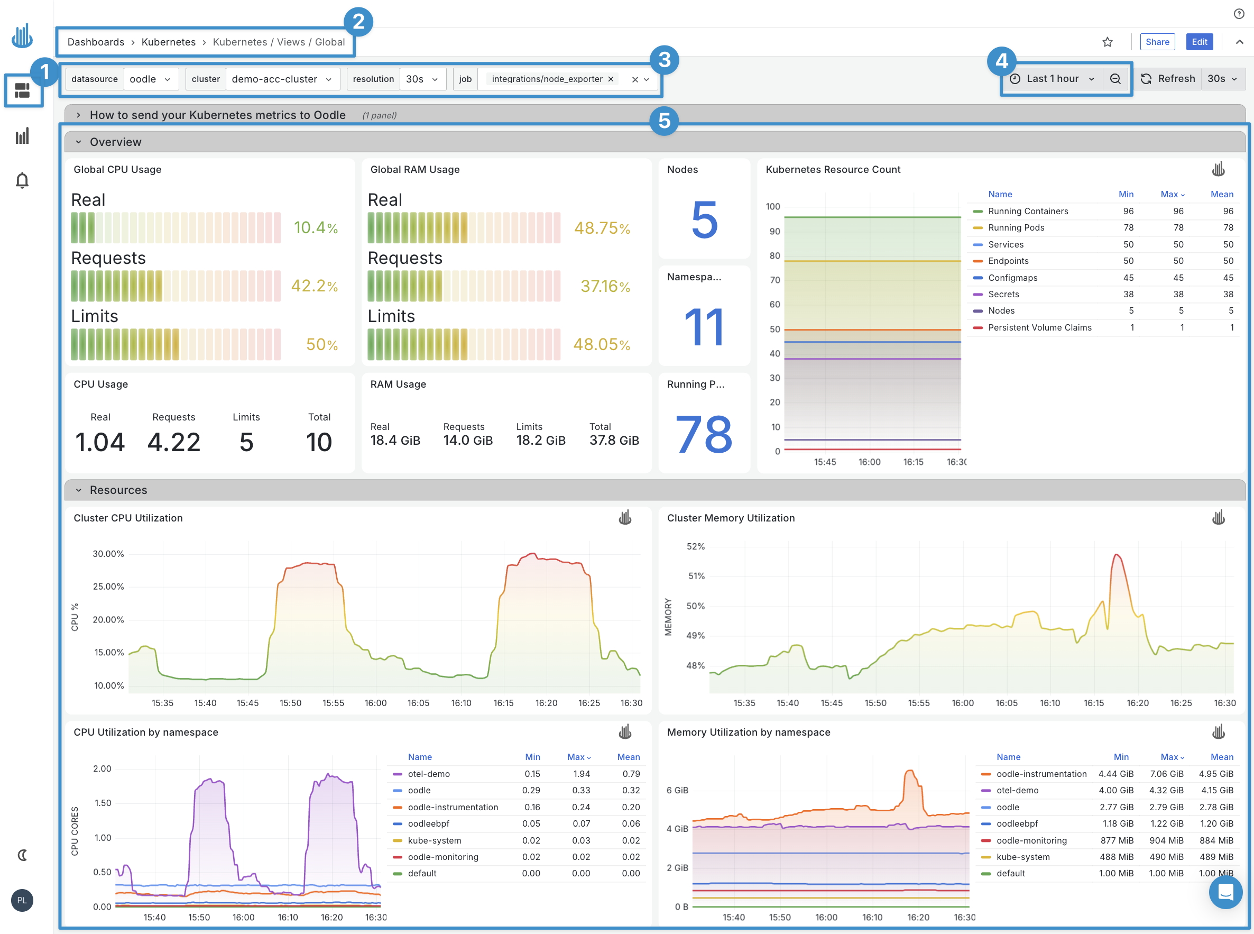
Task: Sort CPU namespace legend by Max
Action: [x=579, y=756]
